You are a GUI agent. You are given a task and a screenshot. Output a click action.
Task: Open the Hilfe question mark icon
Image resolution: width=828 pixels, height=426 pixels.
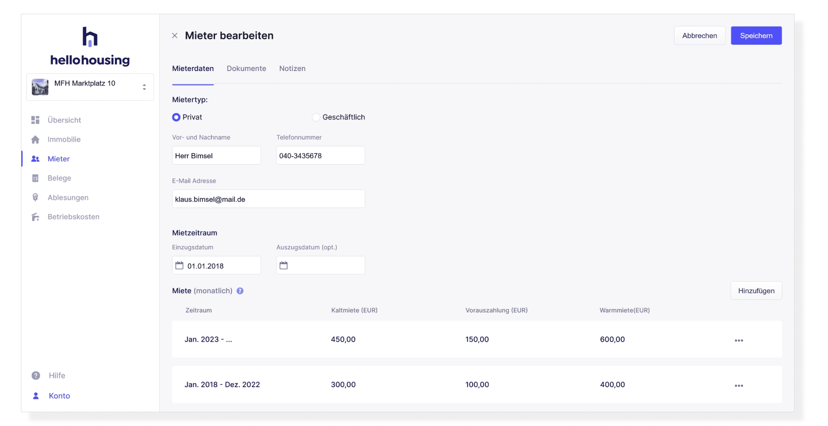[36, 375]
